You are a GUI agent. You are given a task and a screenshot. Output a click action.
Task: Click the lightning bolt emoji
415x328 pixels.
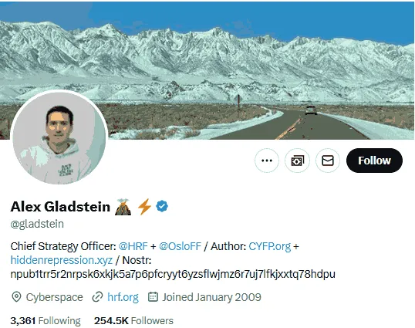tap(144, 207)
